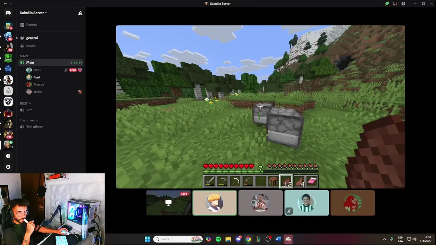The image size is (436, 245).
Task: Click the taskbar microphone tray icon
Action: click(x=392, y=239)
